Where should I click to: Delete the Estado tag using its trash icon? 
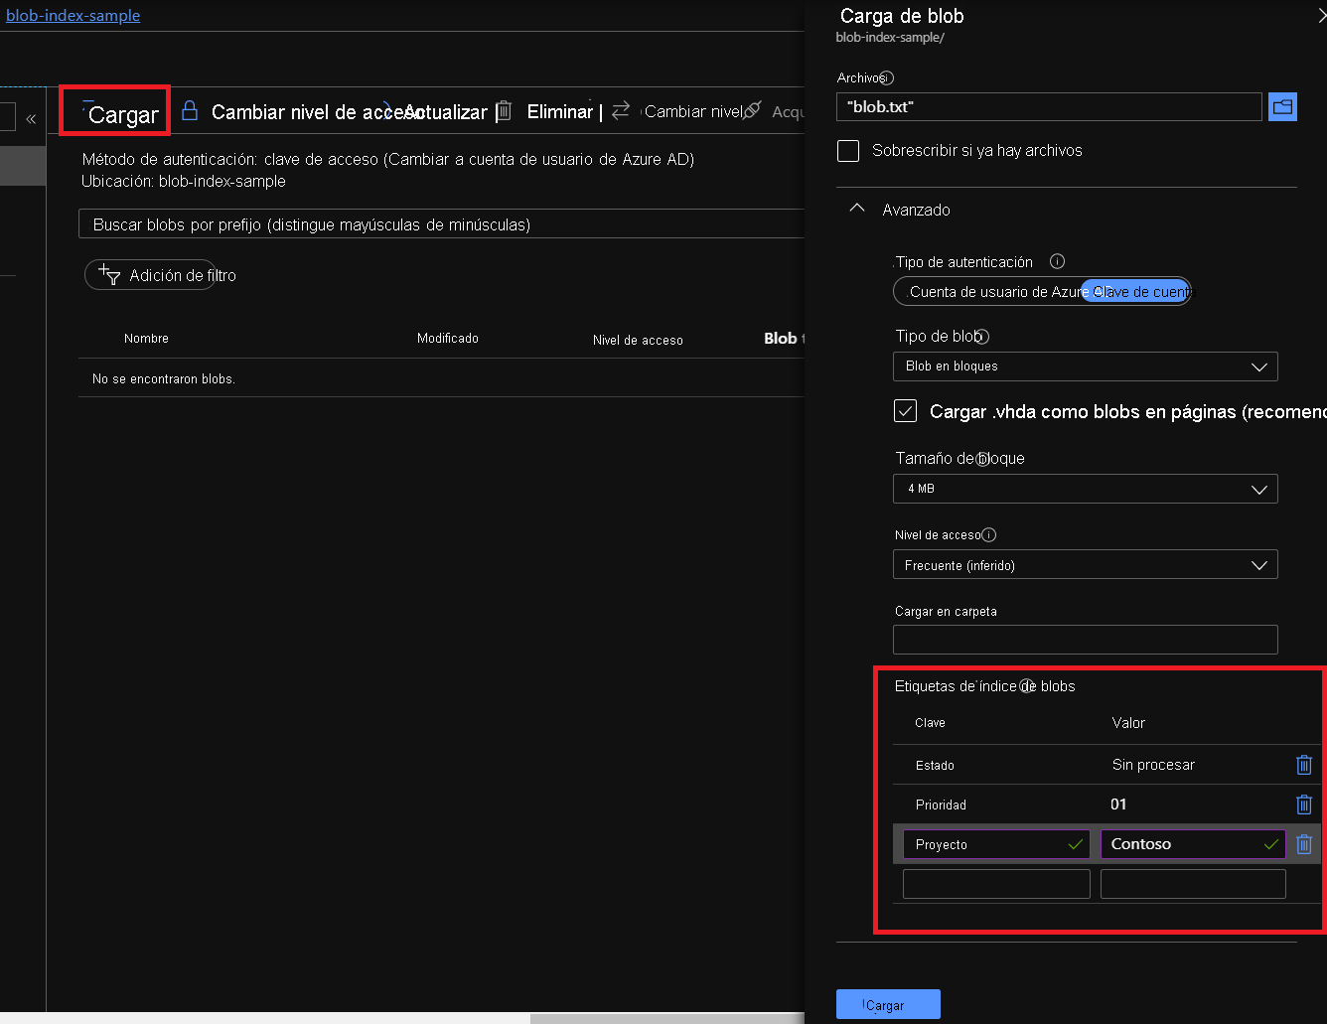click(1304, 765)
